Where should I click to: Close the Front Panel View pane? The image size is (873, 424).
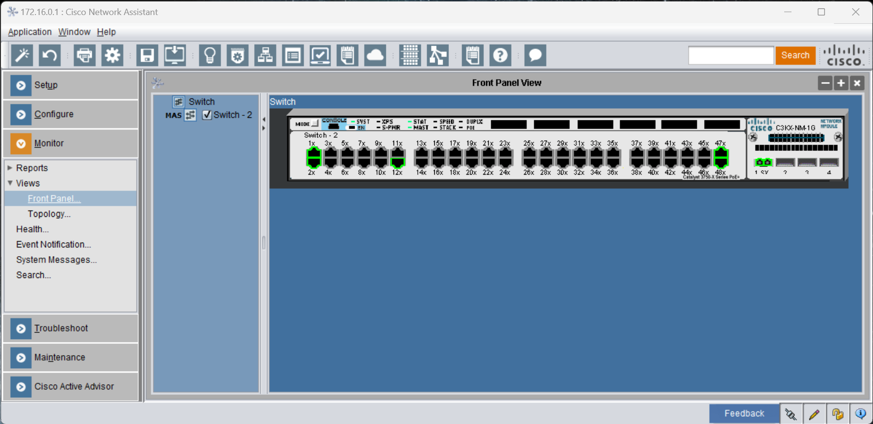click(x=857, y=83)
